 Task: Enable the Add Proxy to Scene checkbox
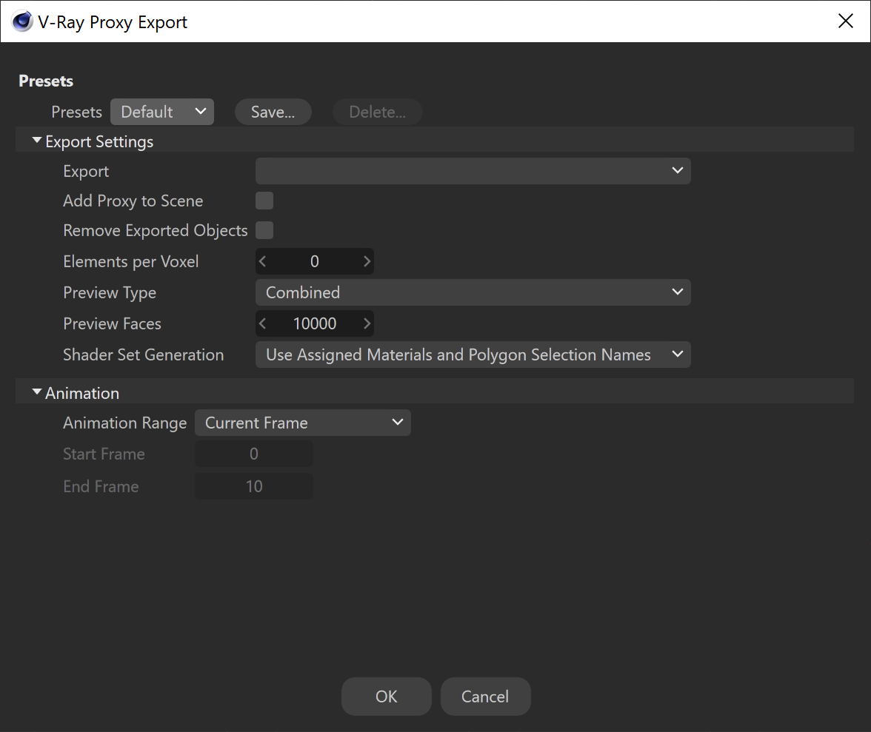tap(264, 201)
